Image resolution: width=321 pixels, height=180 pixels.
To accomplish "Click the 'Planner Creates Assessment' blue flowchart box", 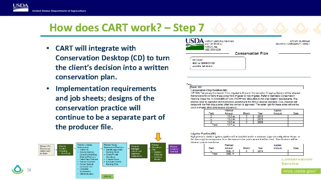I will (88, 161).
